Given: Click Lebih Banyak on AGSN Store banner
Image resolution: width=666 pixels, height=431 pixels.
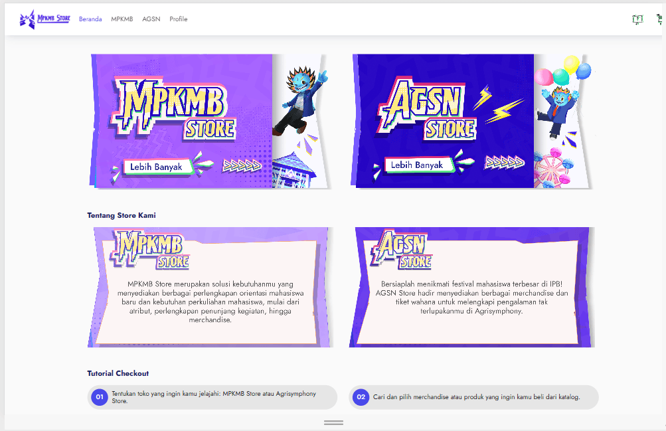Looking at the screenshot, I should click(x=418, y=165).
